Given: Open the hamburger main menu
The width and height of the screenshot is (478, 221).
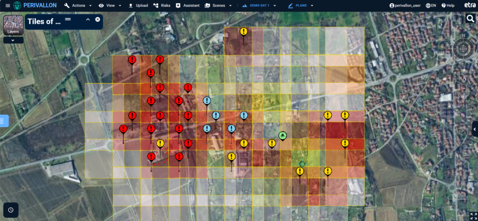Looking at the screenshot, I should click(x=7, y=6).
